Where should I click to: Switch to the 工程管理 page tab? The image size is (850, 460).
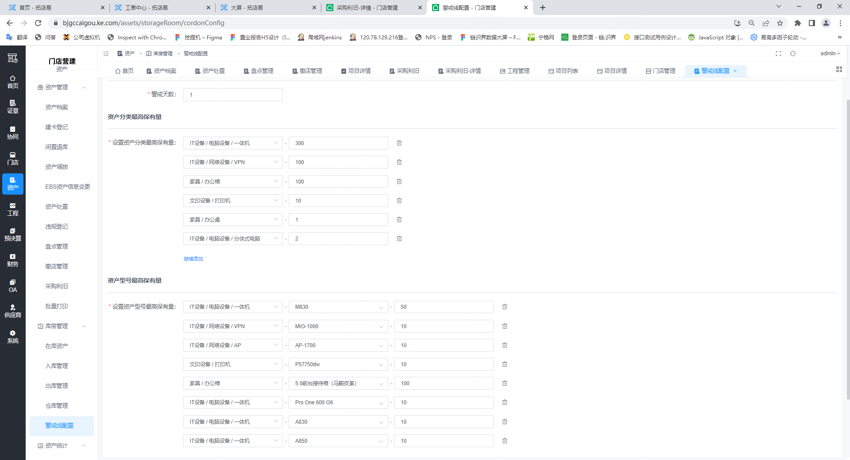coord(514,71)
